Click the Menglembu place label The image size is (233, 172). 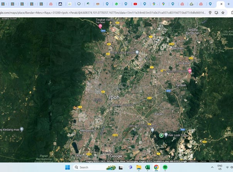tap(88, 130)
